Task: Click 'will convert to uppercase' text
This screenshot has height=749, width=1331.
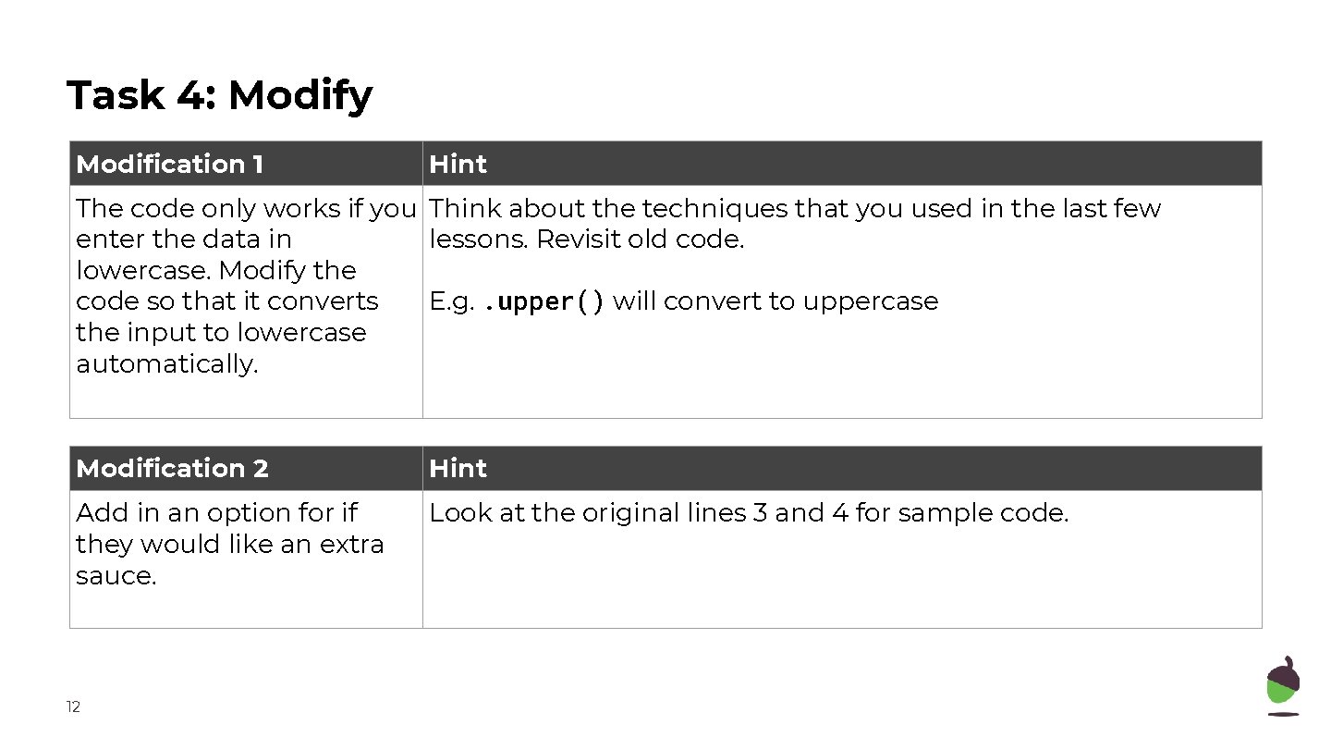Action: tap(775, 301)
